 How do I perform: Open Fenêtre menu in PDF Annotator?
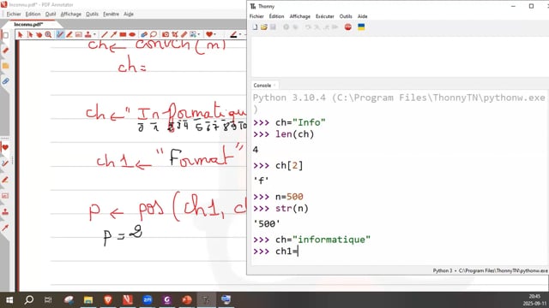point(111,14)
